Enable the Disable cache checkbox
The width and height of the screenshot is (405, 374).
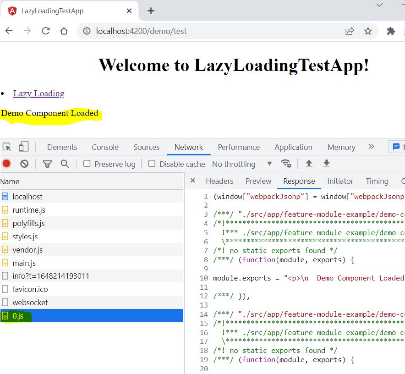click(152, 163)
